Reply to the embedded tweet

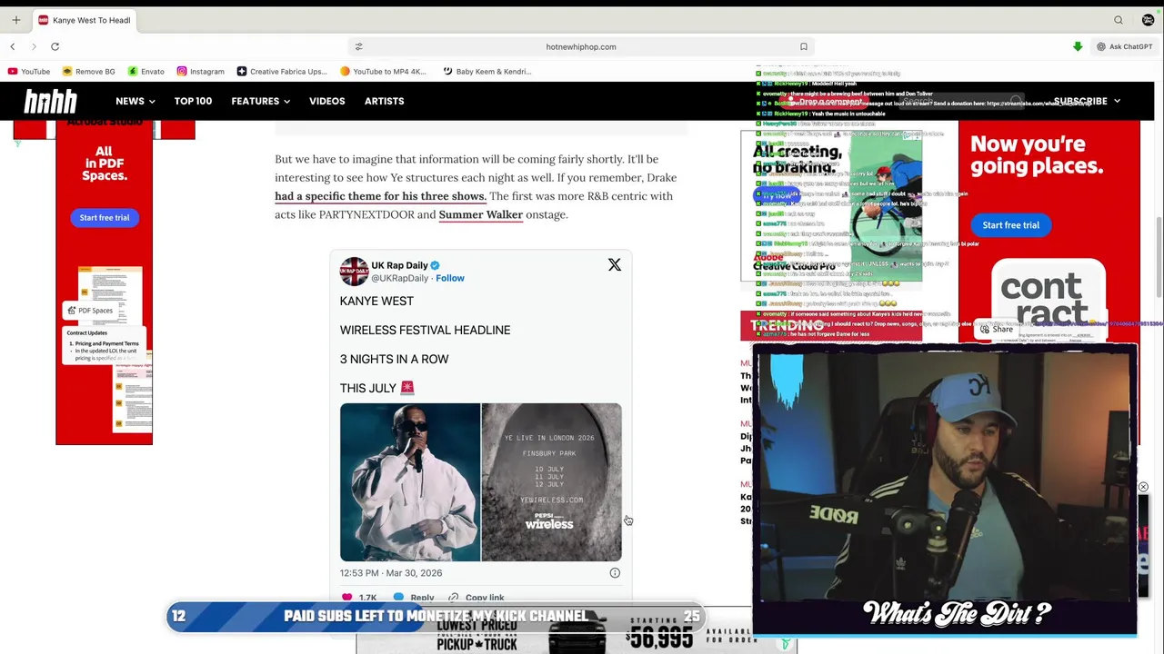pos(414,598)
